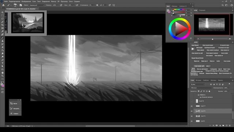This screenshot has height=132, width=234.
Task: Switch to the История tab
Action: (x=198, y=80)
